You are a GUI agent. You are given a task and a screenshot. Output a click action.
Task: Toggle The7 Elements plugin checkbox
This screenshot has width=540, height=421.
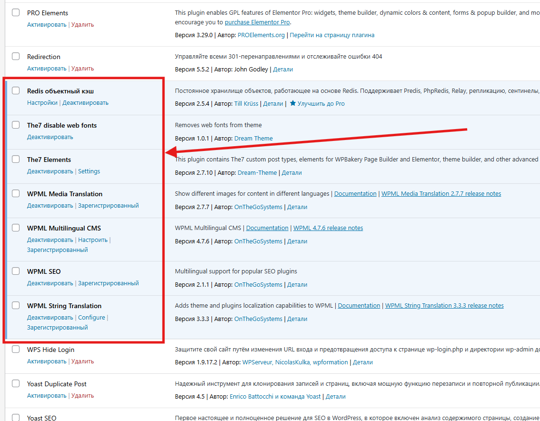coord(16,159)
